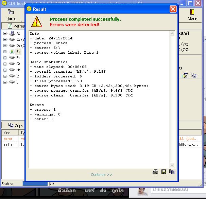The width and height of the screenshot is (206, 199).
Task: Click the Close toolbar button in CDCheck
Action: [192, 15]
